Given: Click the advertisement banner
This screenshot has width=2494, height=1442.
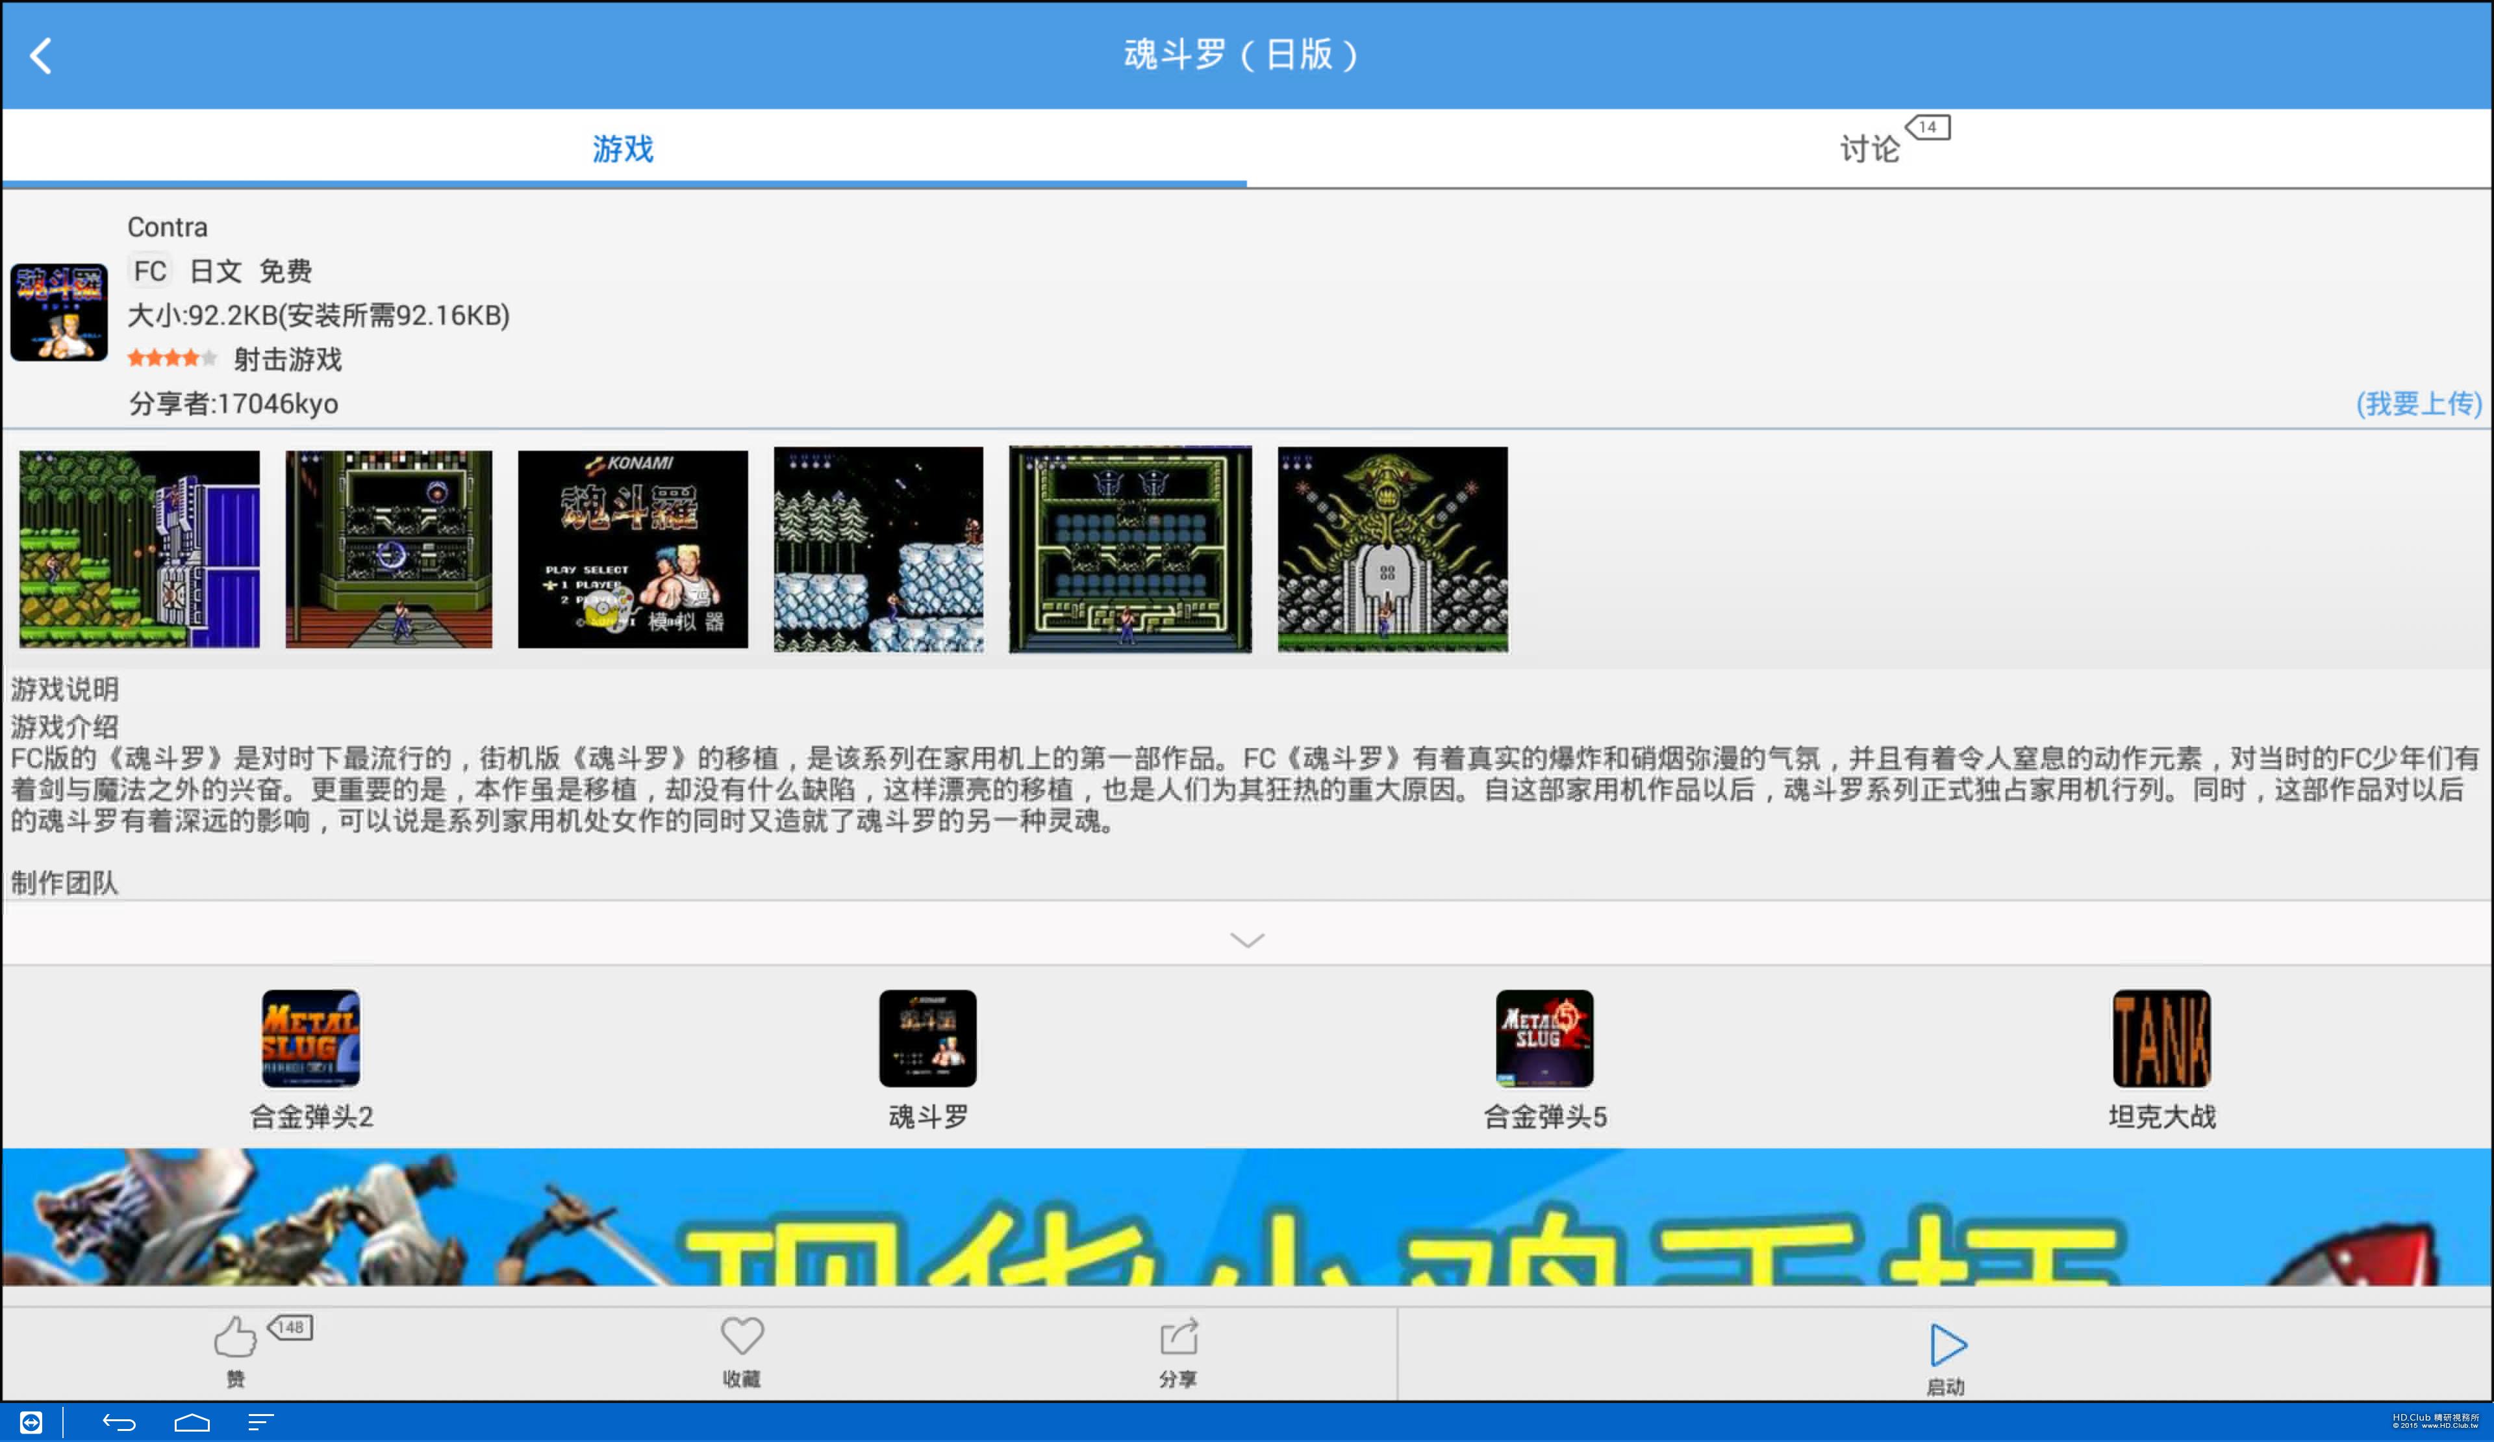Looking at the screenshot, I should 1246,1217.
